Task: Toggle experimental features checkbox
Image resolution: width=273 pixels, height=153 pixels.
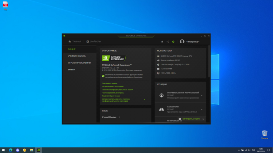Action: pyautogui.click(x=103, y=76)
